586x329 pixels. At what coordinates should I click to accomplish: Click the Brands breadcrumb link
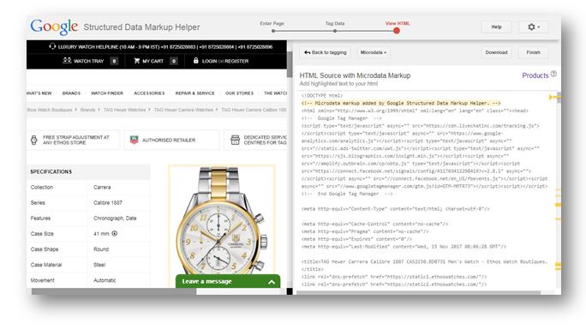(x=88, y=110)
